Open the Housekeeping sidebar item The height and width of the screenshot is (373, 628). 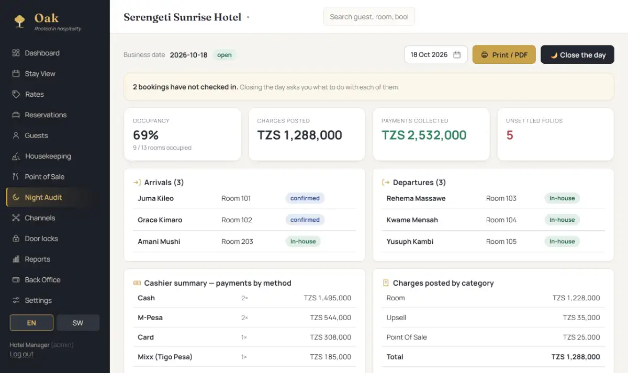tap(55, 156)
